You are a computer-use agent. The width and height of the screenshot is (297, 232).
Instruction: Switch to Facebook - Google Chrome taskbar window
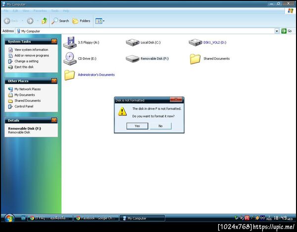coord(96,218)
